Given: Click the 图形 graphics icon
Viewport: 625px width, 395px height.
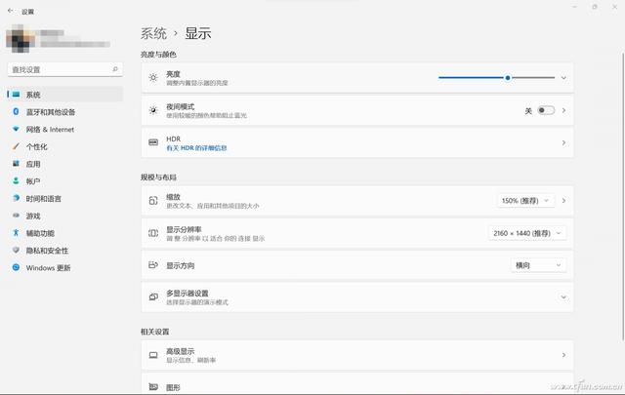Looking at the screenshot, I should (x=153, y=386).
